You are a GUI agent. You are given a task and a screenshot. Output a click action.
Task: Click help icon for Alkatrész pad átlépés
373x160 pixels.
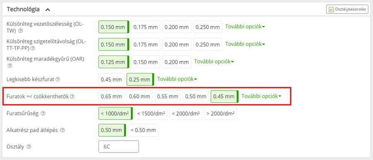coord(62,130)
